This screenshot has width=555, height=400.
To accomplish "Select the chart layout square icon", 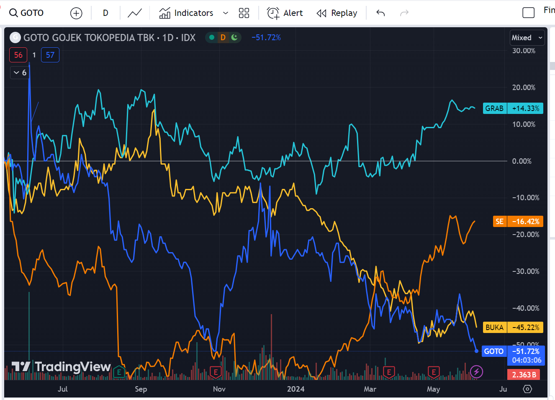I will [x=529, y=13].
